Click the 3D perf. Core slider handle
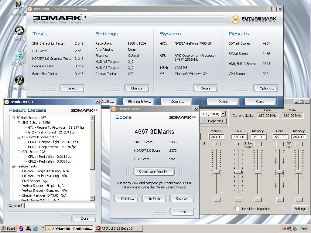311x233 pixels. coord(280,172)
